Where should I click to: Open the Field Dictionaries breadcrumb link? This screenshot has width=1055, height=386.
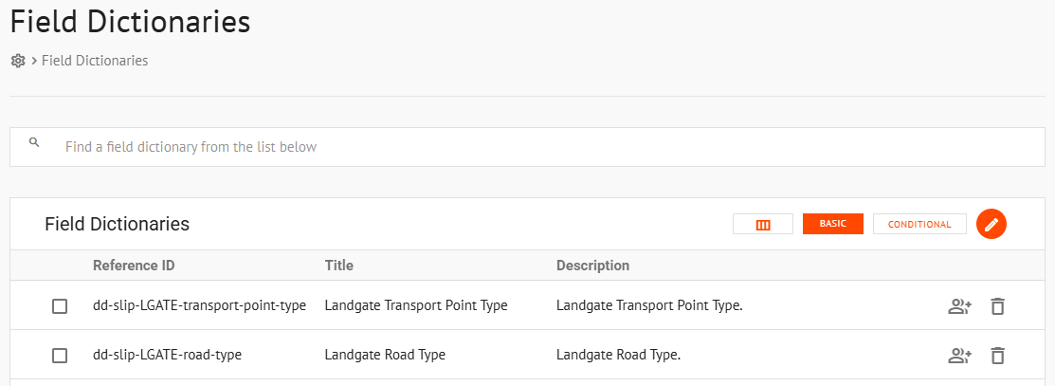point(95,61)
